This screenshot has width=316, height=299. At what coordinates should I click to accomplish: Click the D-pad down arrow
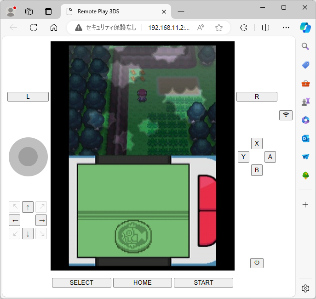[x=28, y=234]
